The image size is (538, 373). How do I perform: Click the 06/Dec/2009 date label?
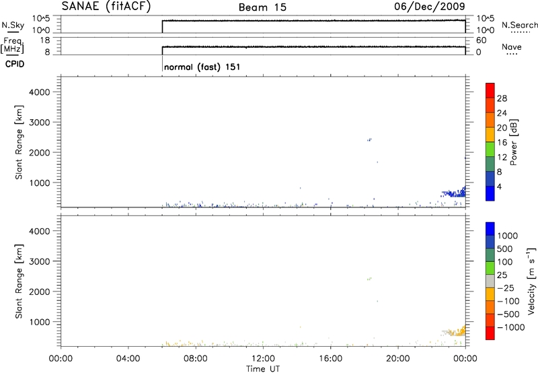coord(429,6)
